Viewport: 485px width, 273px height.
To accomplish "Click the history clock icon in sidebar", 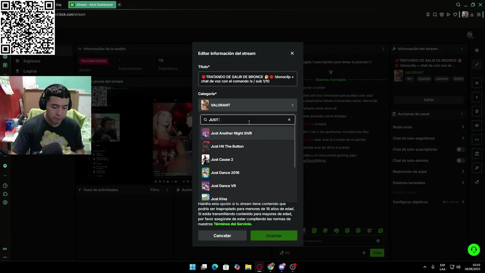I will (x=5, y=186).
